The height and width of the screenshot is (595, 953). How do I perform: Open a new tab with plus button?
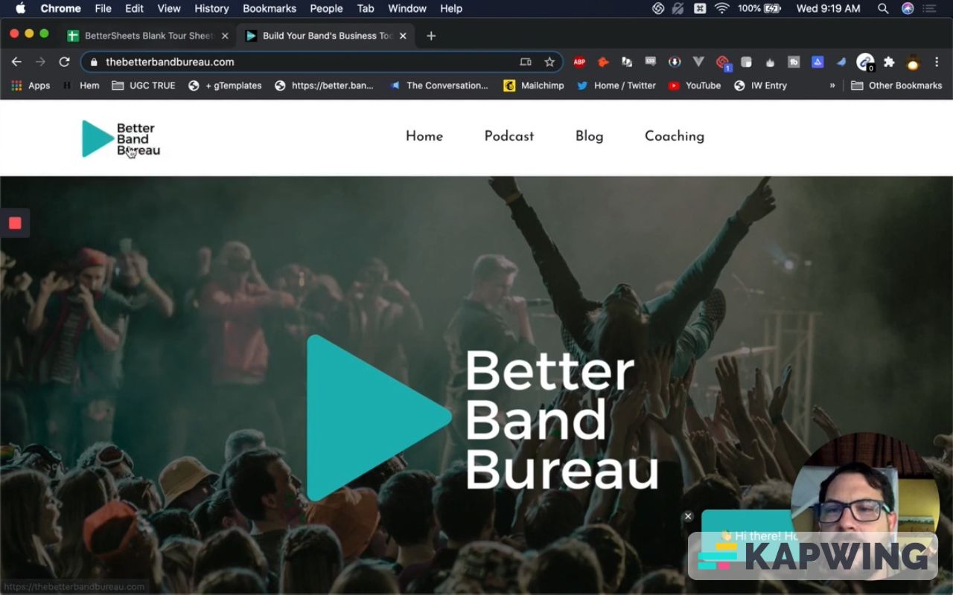[x=431, y=36]
